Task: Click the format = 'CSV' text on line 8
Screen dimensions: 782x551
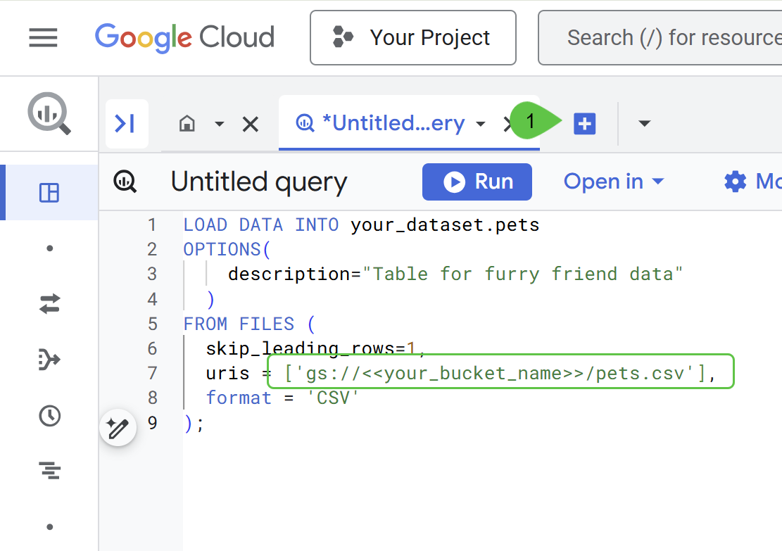Action: 282,398
